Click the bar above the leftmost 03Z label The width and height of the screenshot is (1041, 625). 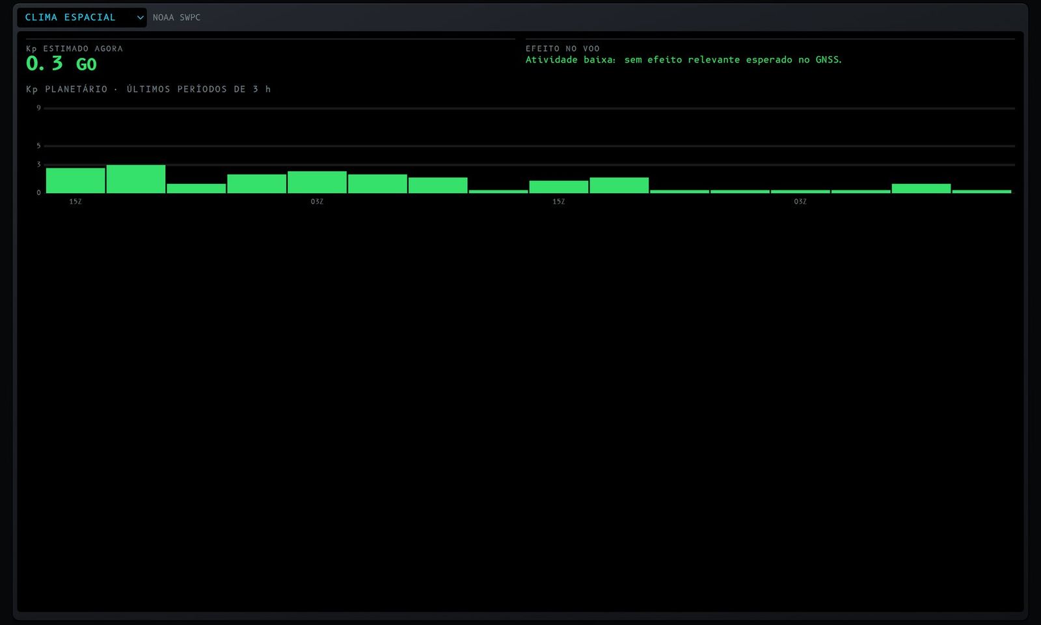[x=317, y=182]
